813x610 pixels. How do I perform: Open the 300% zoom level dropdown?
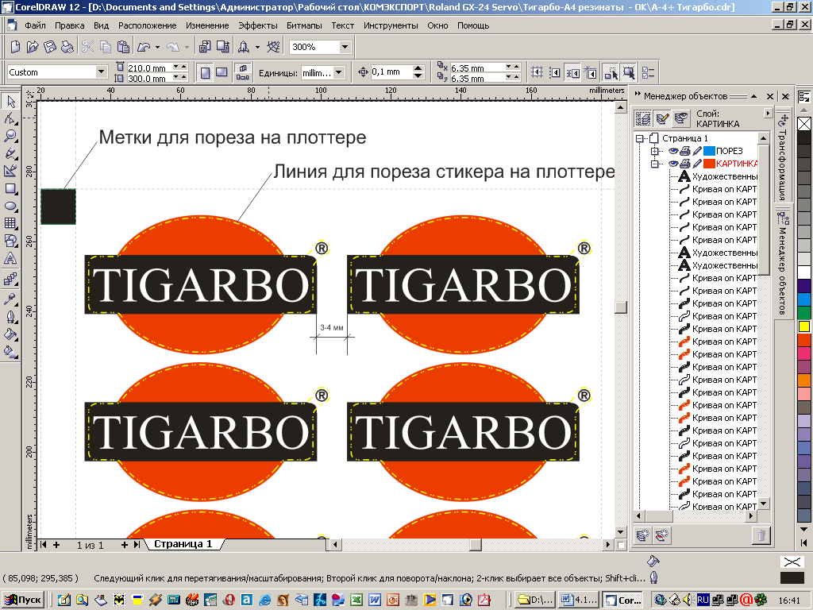pyautogui.click(x=345, y=47)
